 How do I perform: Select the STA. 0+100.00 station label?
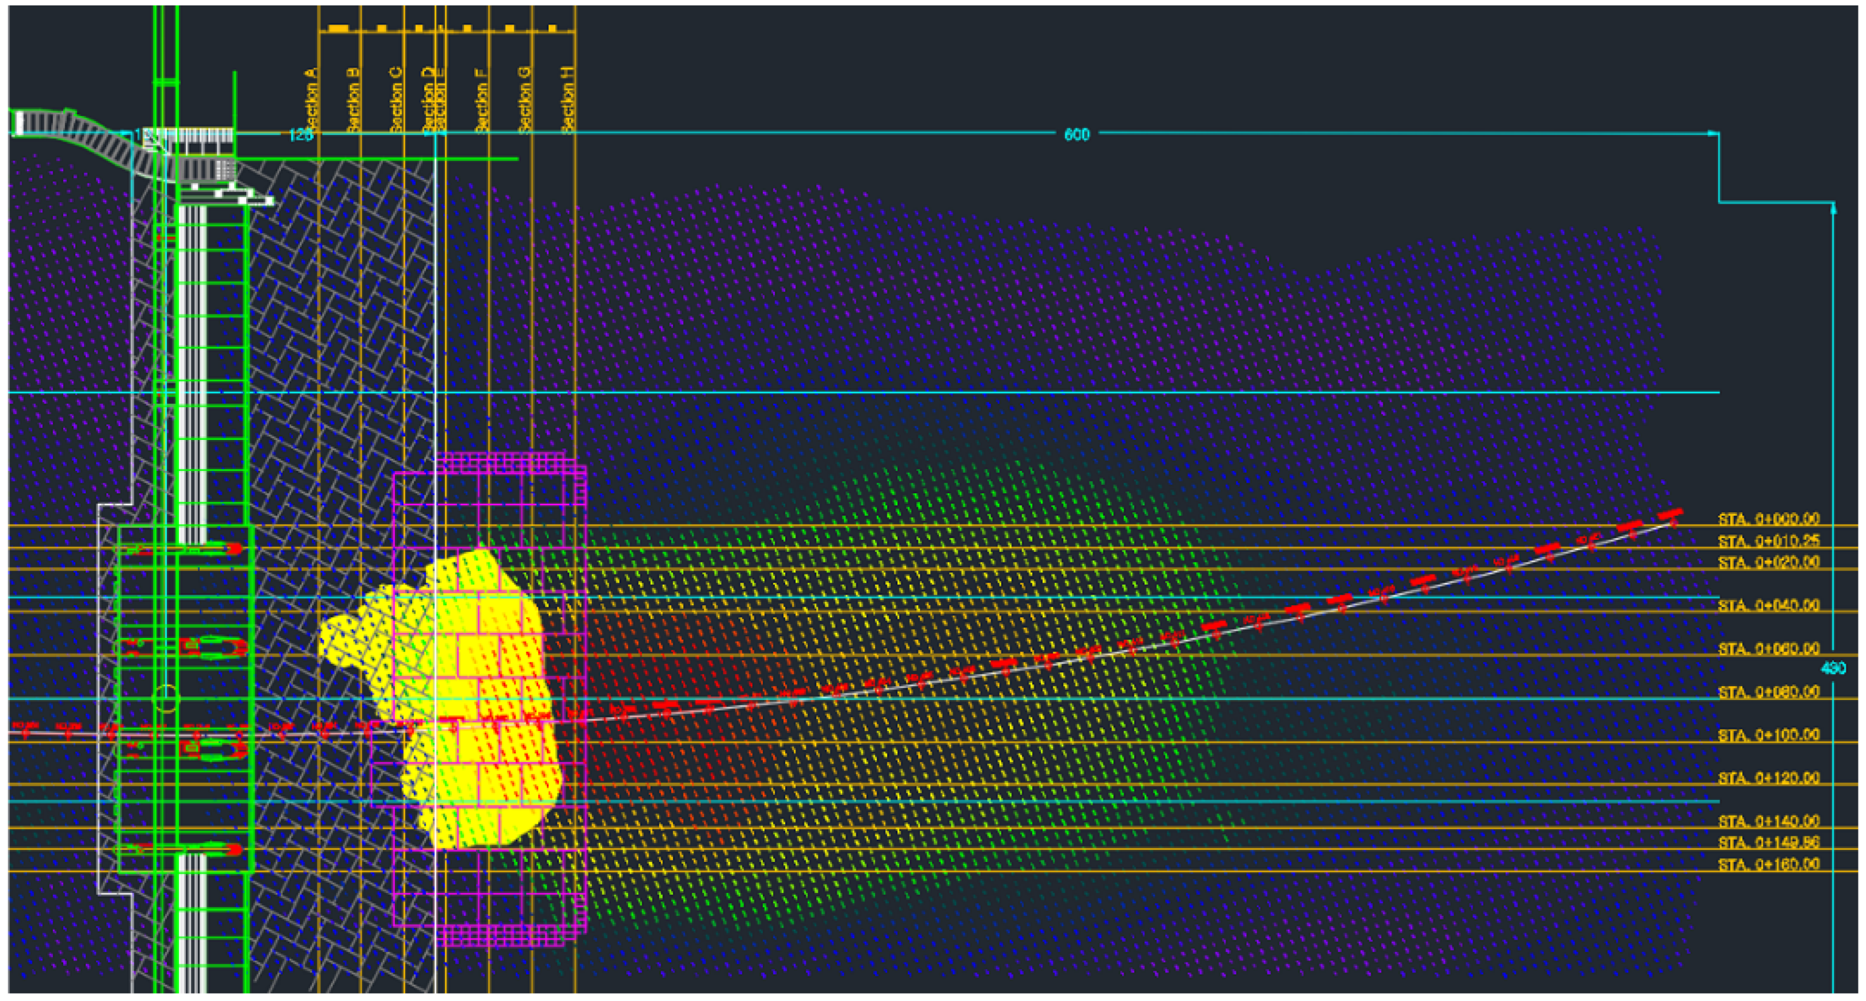pyautogui.click(x=1768, y=734)
